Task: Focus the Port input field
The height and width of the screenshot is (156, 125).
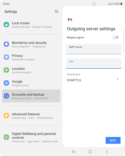Action: [94, 64]
